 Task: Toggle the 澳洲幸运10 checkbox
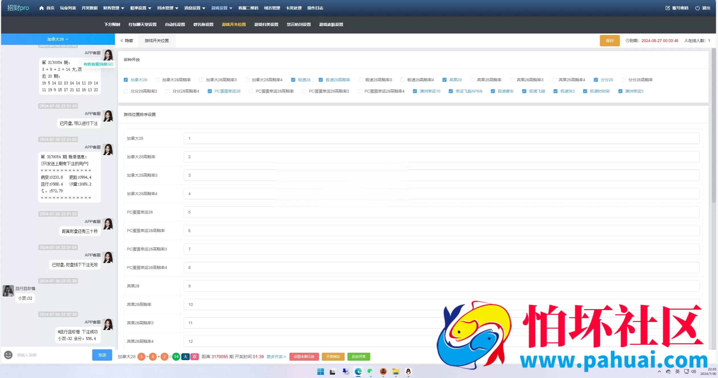click(x=415, y=91)
